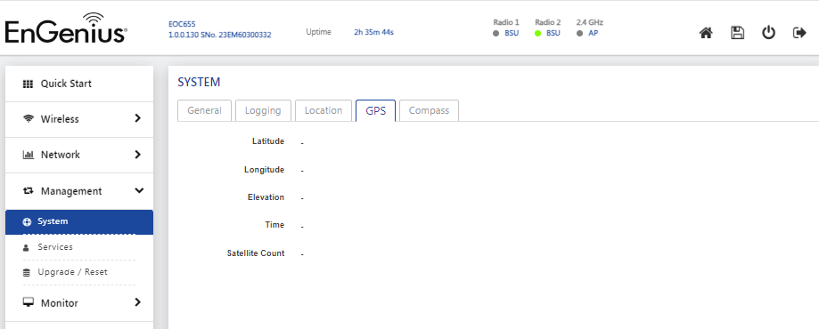819x329 pixels.
Task: Open the Compass tab
Action: [429, 110]
